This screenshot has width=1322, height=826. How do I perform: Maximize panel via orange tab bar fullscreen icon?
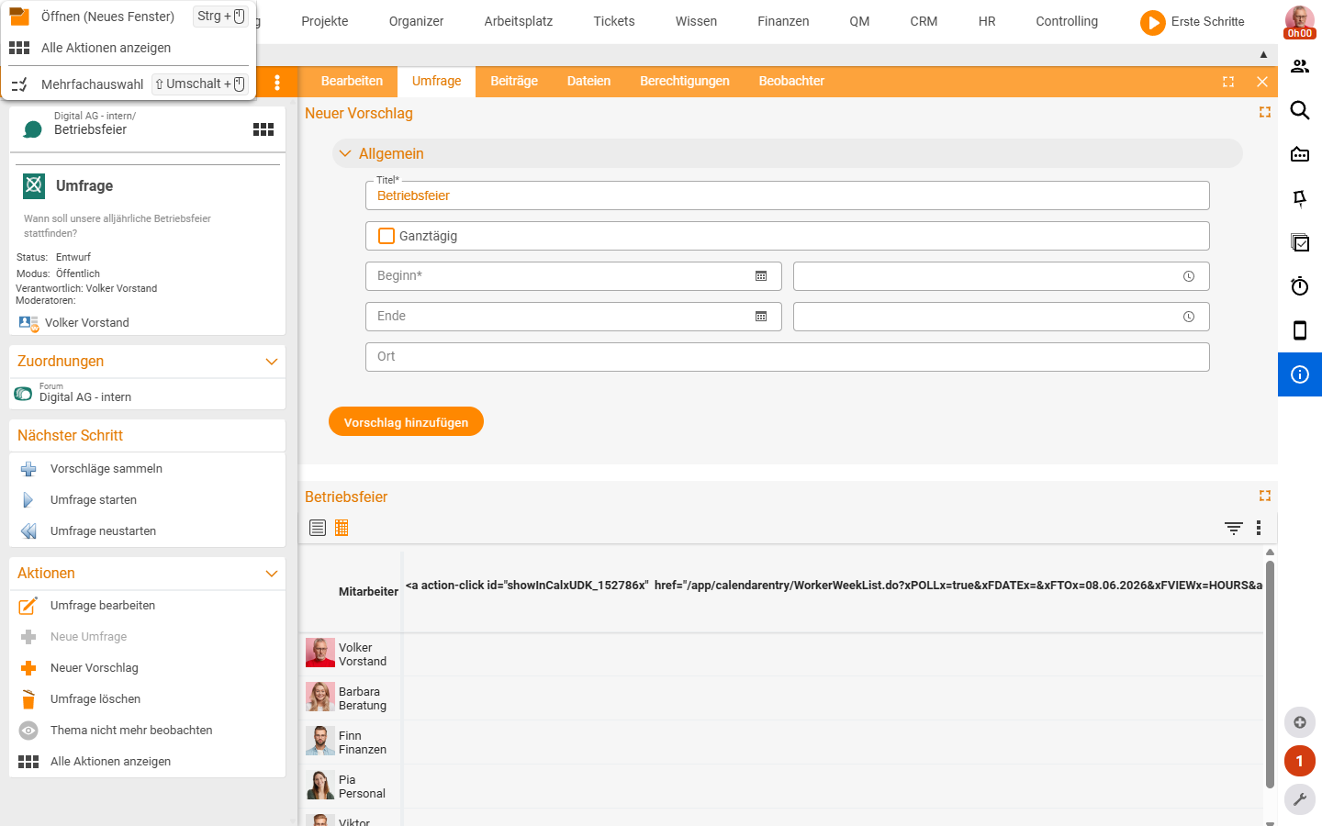coord(1228,82)
